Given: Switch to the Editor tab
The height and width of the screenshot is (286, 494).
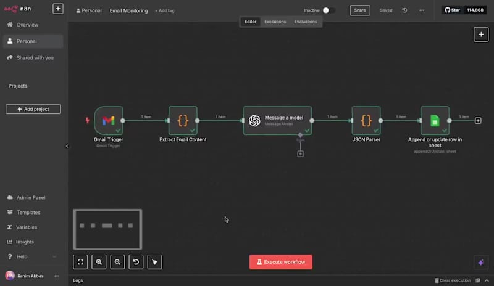Looking at the screenshot, I should tap(251, 22).
